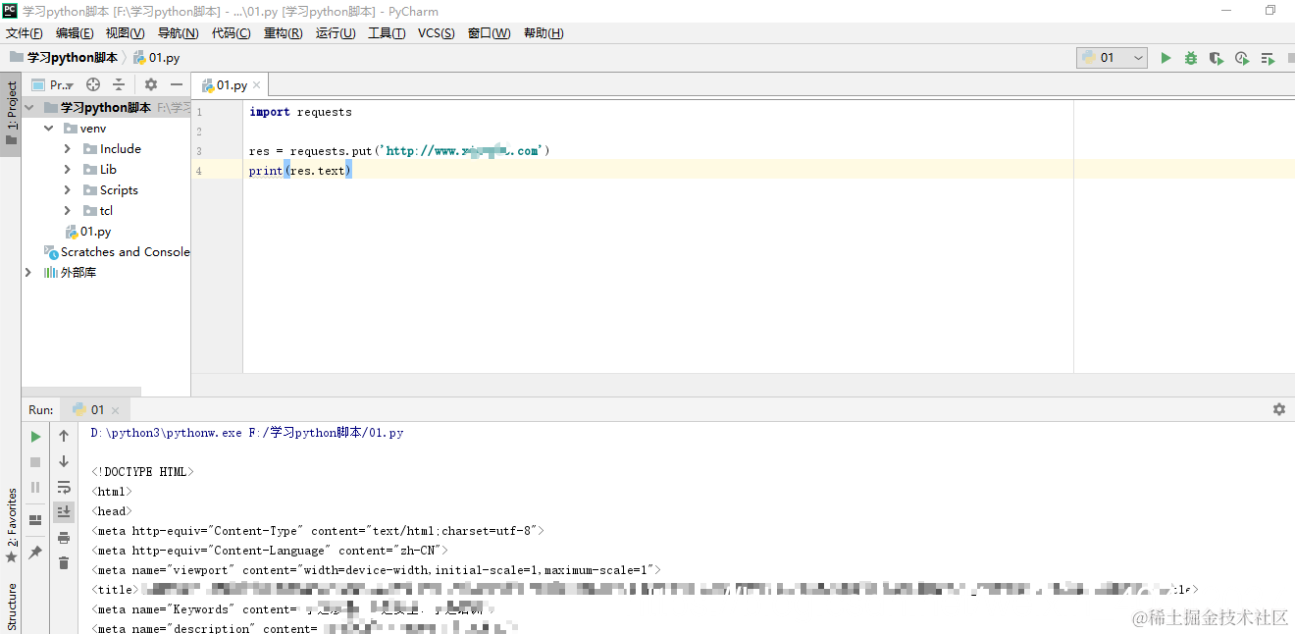
Task: Hide the Project panel with the minus icon
Action: 177,85
